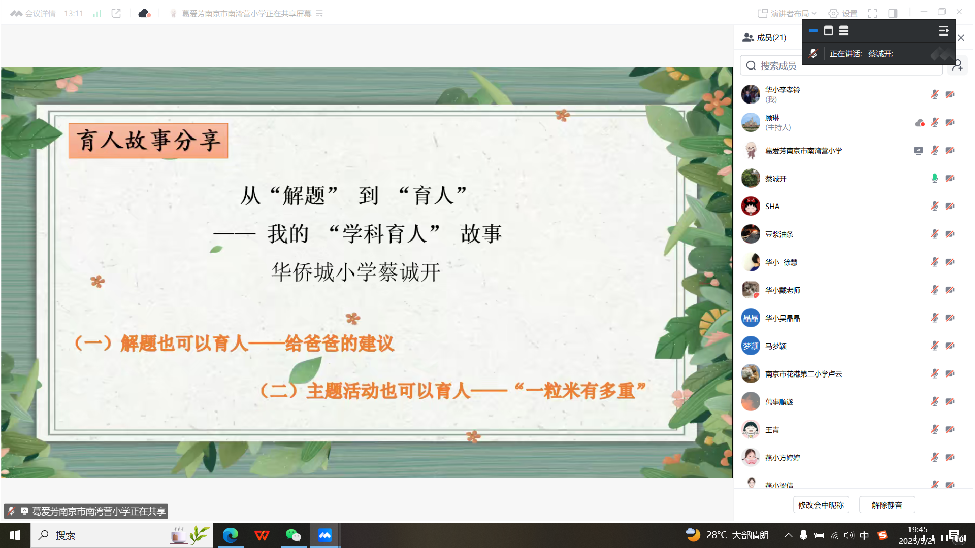Click the blue collapse bar in floating window
The image size is (975, 548).
pyautogui.click(x=813, y=31)
